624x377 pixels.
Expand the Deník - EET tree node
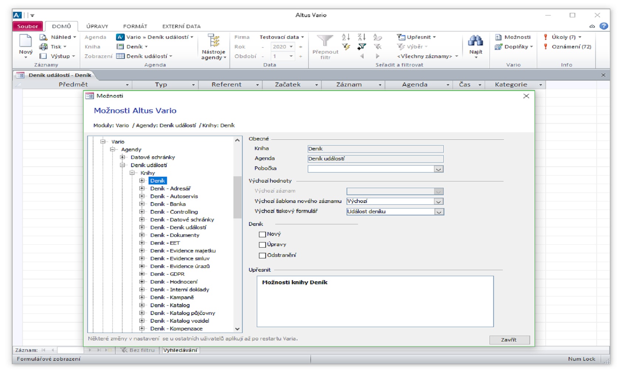pos(142,243)
